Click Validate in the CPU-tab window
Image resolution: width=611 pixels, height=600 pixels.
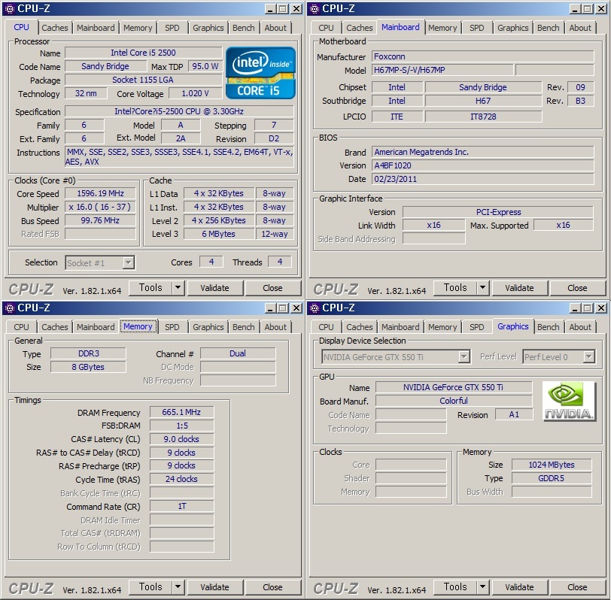pos(214,288)
